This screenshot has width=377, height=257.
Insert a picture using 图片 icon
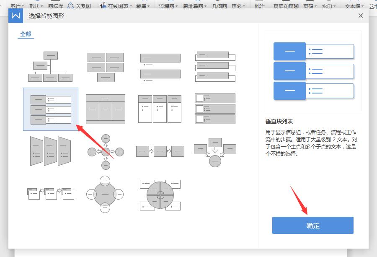coord(16,6)
